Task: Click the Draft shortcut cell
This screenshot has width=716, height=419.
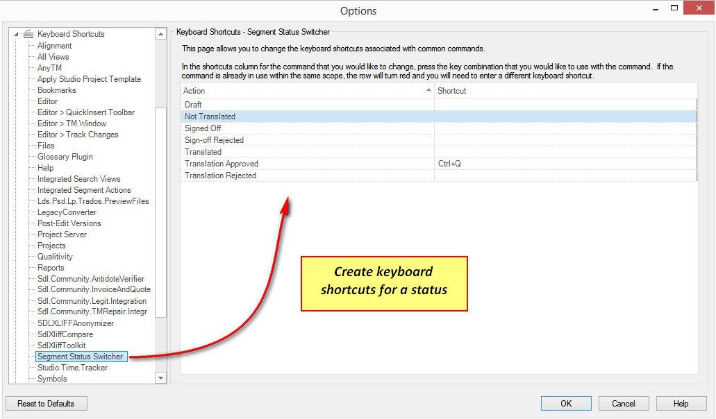Action: [x=565, y=105]
